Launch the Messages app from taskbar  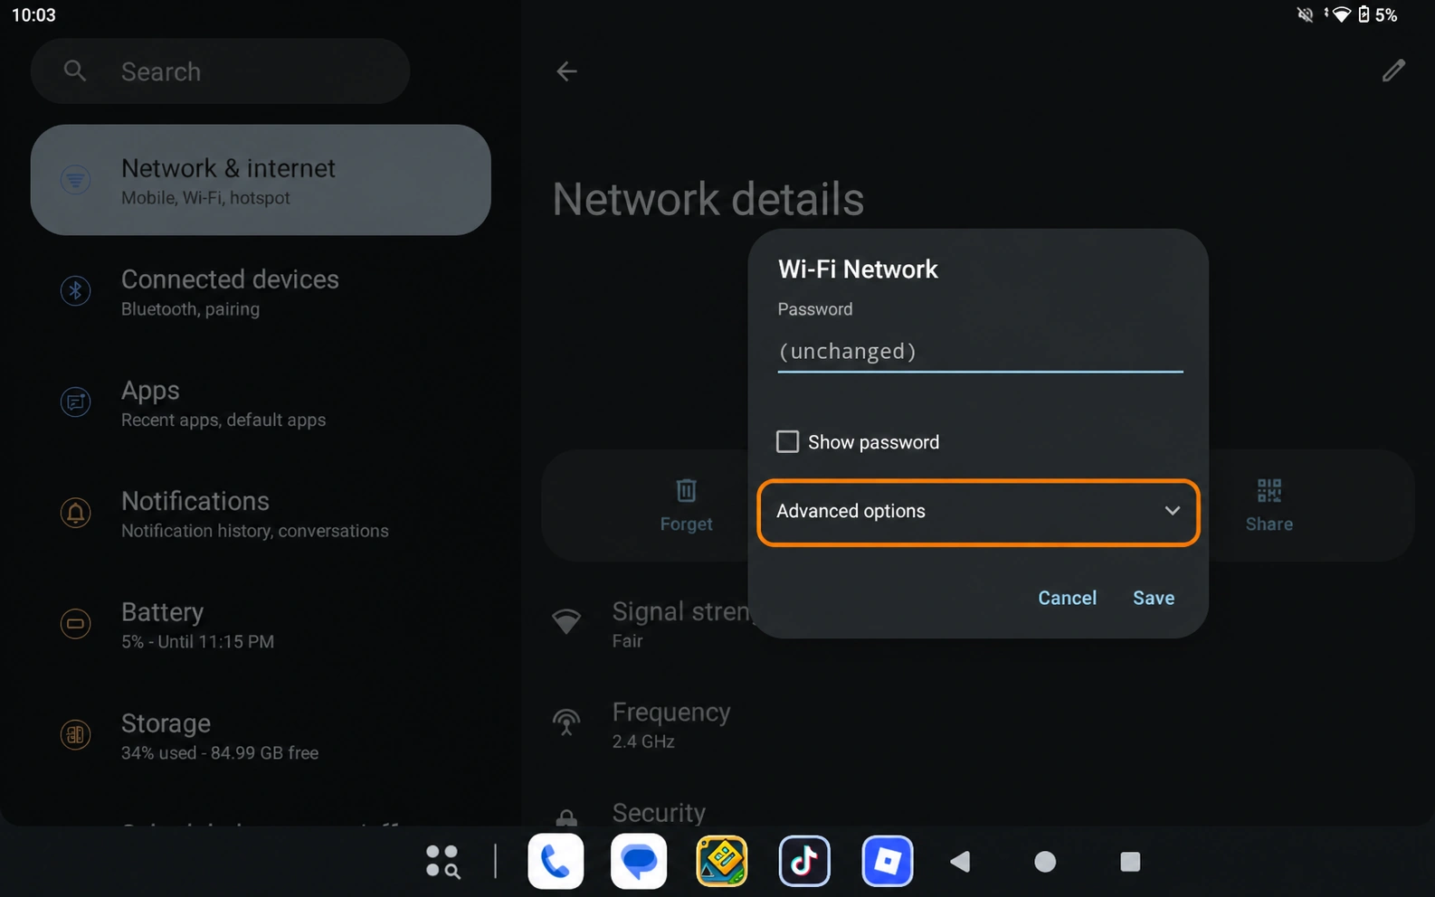coord(639,862)
